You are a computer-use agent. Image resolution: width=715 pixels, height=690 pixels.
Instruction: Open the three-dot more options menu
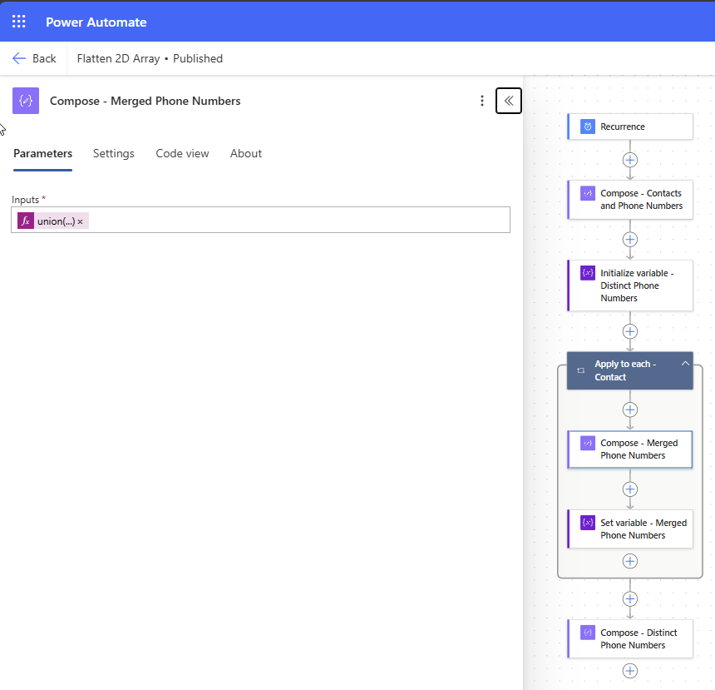pos(482,101)
